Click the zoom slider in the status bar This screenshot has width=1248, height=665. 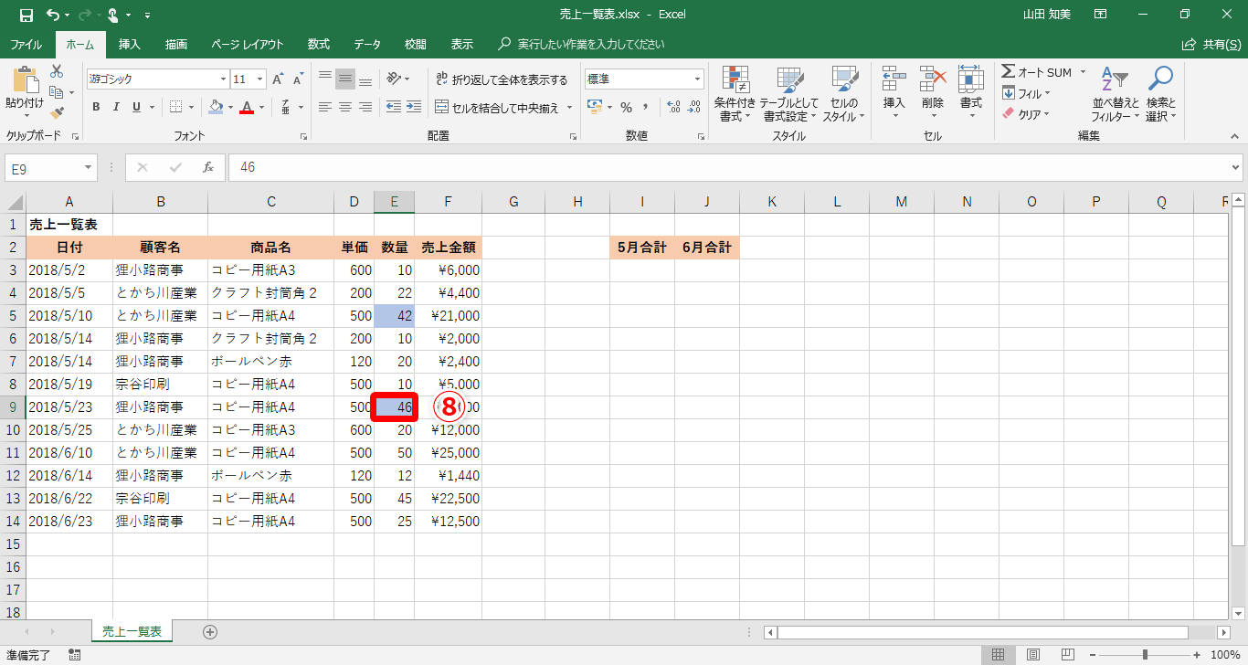1145,655
